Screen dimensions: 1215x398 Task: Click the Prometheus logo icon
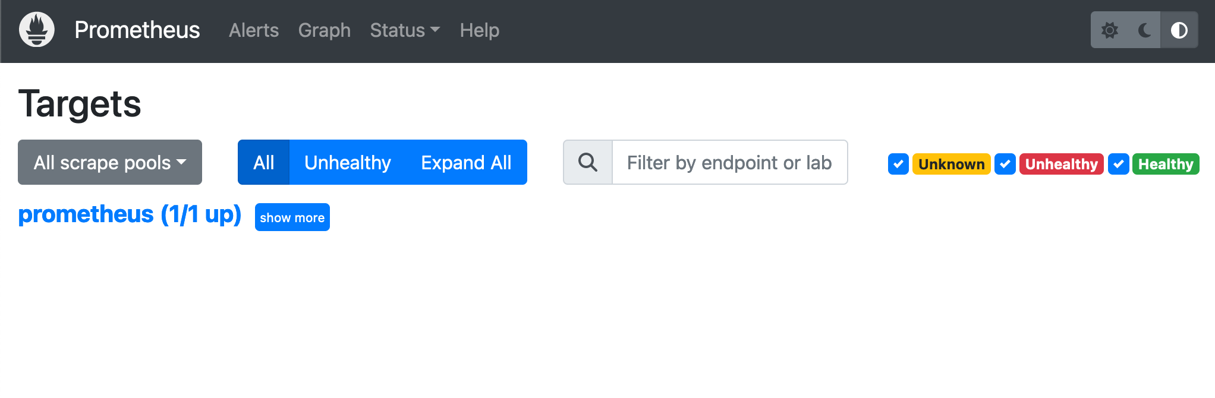tap(36, 29)
